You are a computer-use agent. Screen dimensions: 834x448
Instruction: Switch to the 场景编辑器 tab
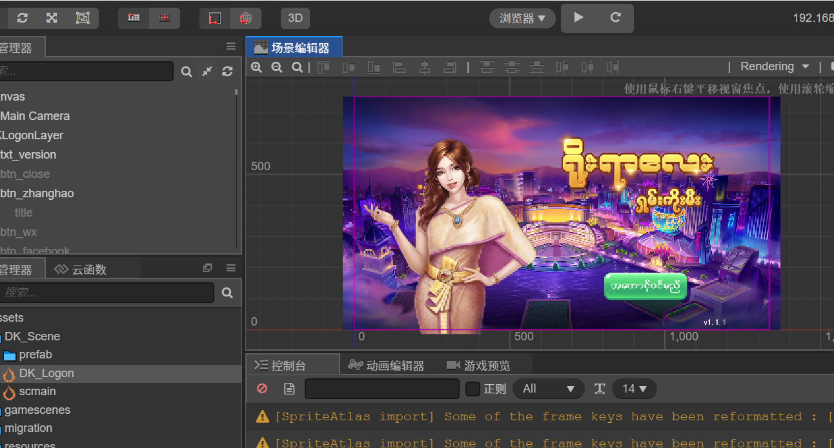(x=294, y=47)
